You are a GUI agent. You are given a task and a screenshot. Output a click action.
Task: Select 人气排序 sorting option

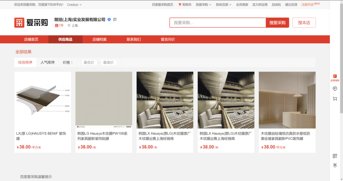pyautogui.click(x=47, y=63)
